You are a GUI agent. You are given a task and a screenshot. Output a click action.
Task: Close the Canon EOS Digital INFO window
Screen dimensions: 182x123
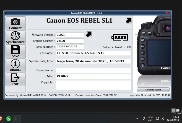167,13
